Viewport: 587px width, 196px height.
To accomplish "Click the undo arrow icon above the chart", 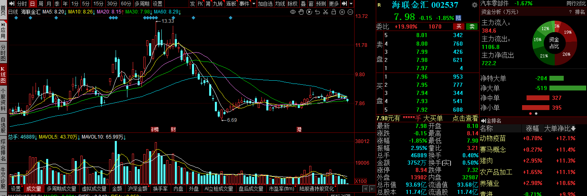I will pos(317,12).
